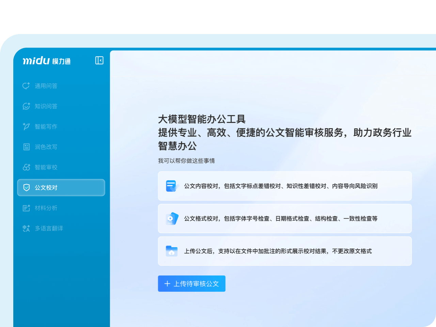
Task: Go to 智能审校 in the sidebar
Action: point(61,167)
